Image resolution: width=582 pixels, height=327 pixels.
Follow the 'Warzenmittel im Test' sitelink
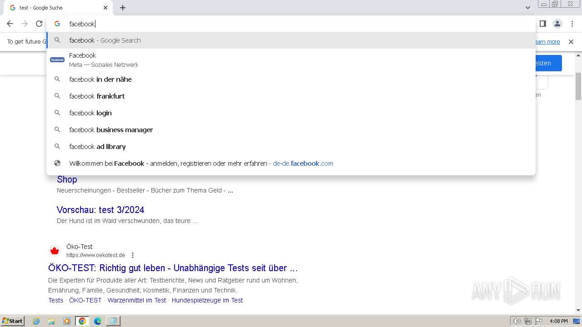click(x=137, y=300)
